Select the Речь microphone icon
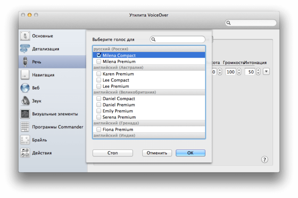This screenshot has height=198, width=298. (x=25, y=62)
